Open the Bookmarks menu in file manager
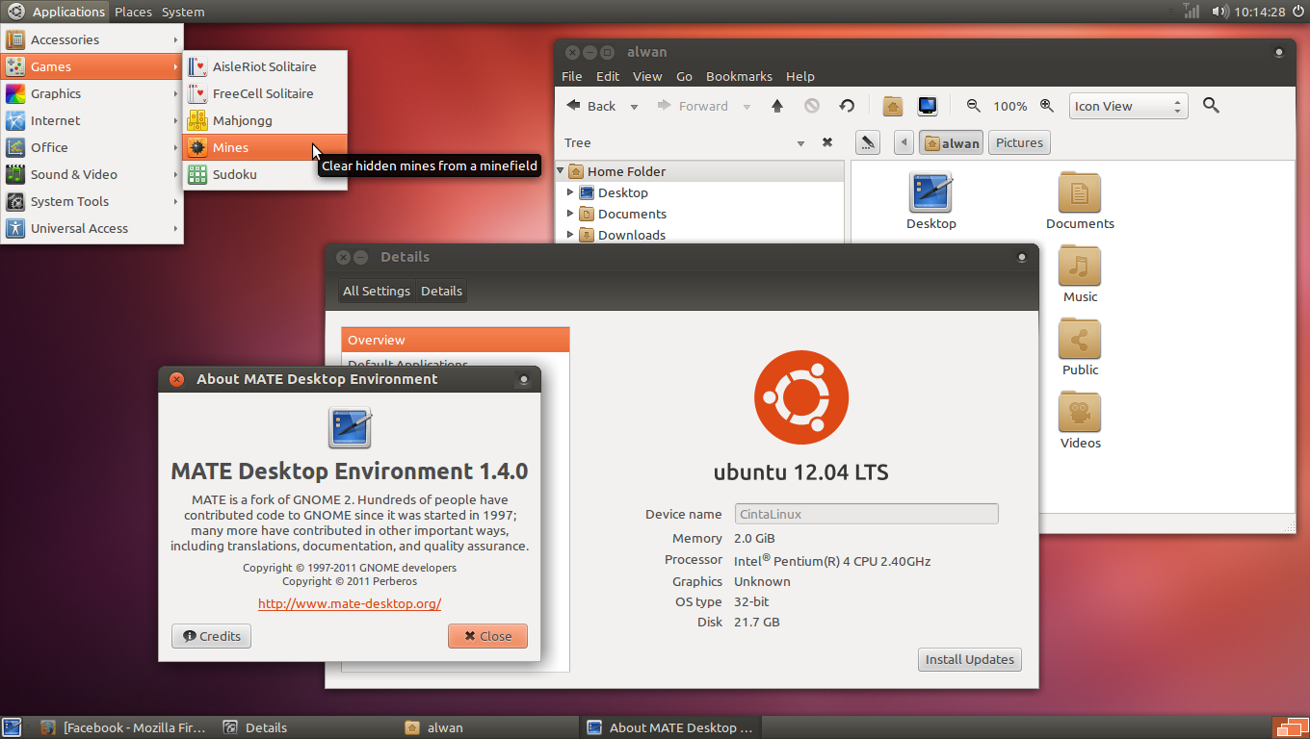 pos(739,76)
